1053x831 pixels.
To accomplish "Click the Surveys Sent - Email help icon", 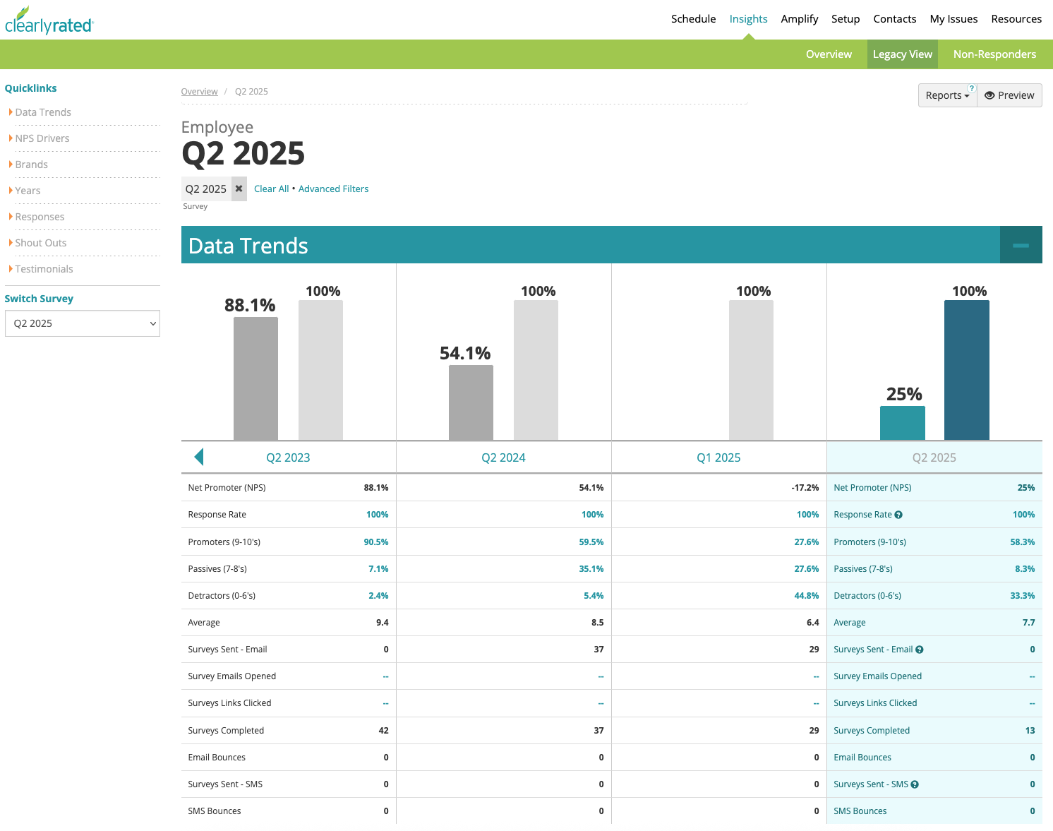I will (920, 650).
